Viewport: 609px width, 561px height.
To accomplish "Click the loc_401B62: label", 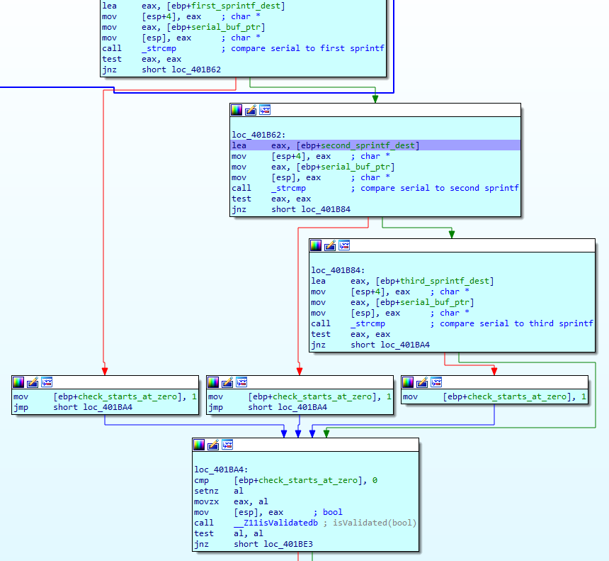I will 258,135.
